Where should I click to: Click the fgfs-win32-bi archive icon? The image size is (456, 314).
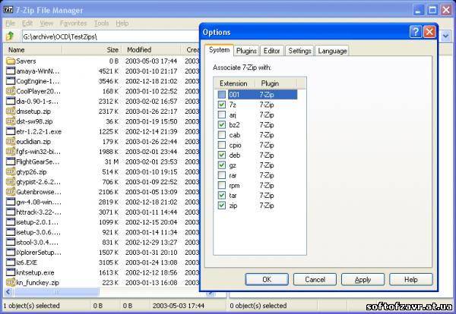coord(11,152)
